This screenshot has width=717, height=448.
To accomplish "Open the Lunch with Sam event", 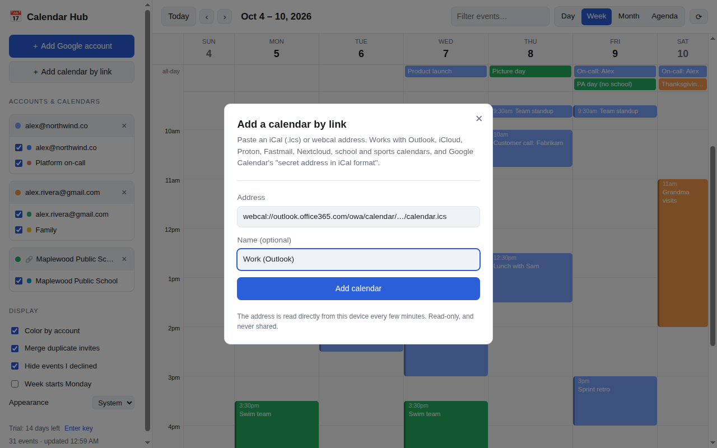I will point(533,278).
